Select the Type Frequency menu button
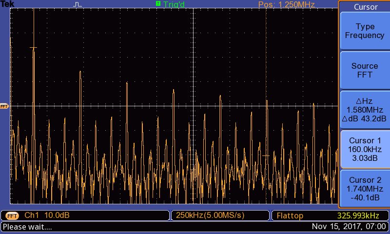Screen dimensions: 390x234 (364, 31)
